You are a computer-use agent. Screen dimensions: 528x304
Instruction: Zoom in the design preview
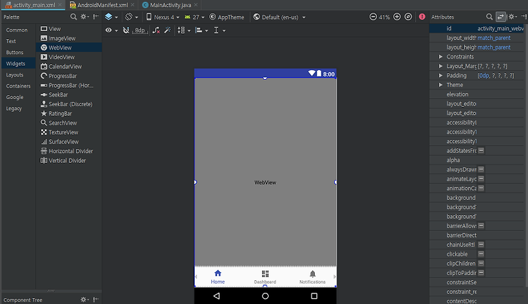397,16
